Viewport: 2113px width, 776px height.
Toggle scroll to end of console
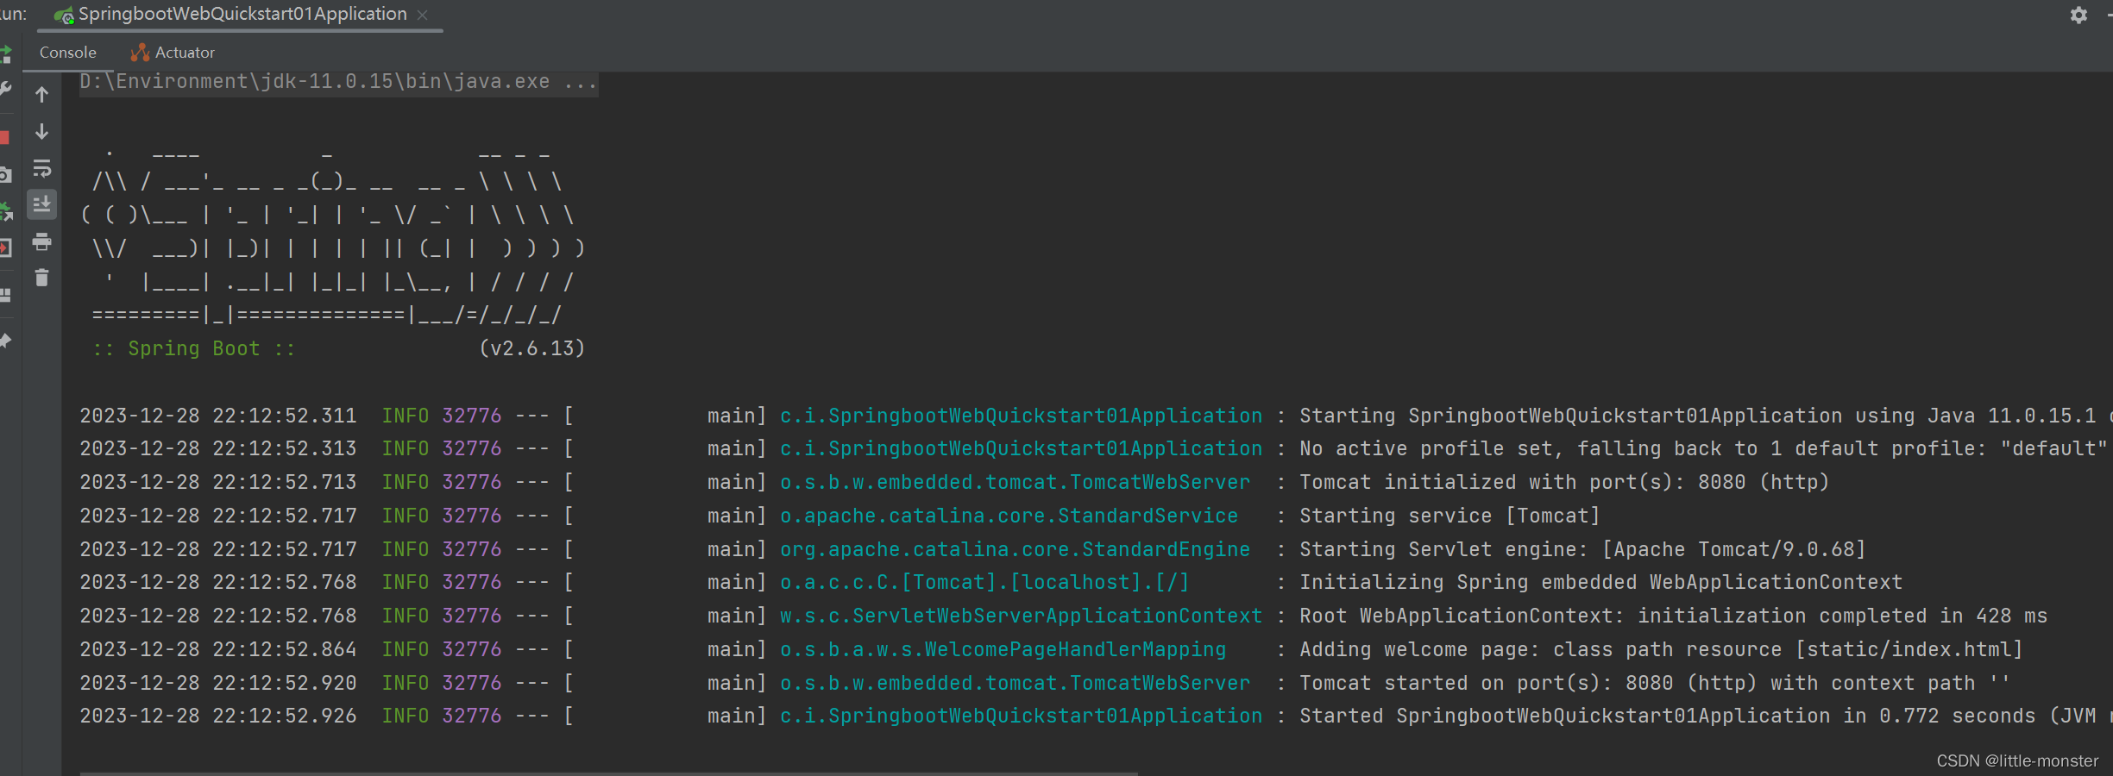pyautogui.click(x=41, y=204)
